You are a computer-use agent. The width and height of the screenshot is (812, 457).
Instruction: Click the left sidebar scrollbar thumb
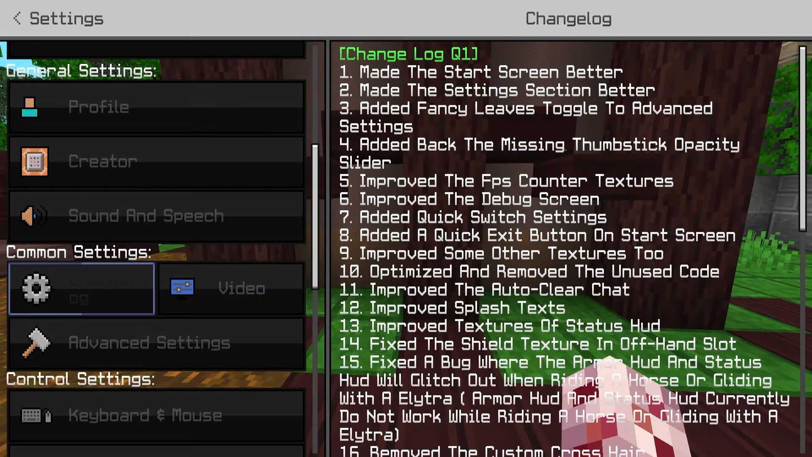[315, 217]
